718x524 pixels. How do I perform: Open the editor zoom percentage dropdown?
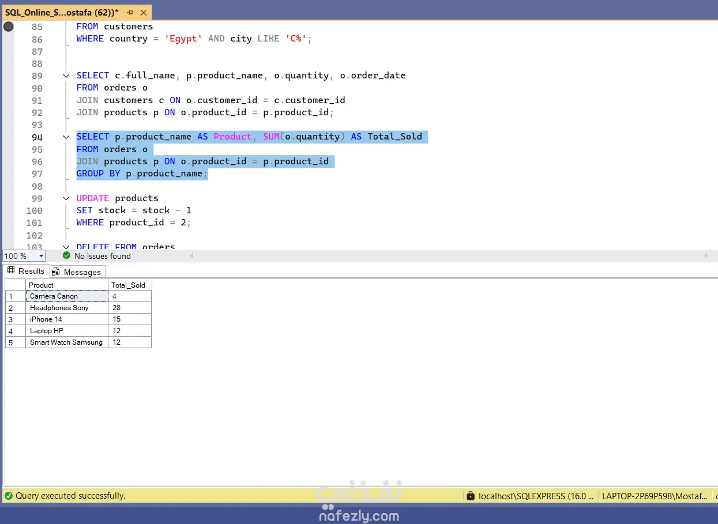click(39, 255)
